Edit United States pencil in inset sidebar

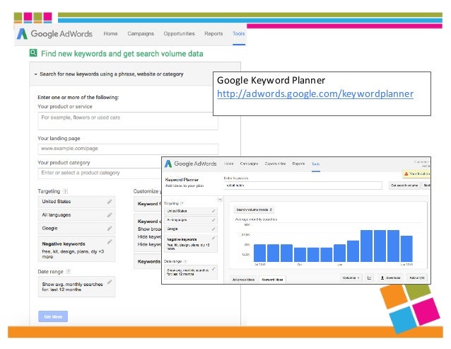tap(213, 211)
